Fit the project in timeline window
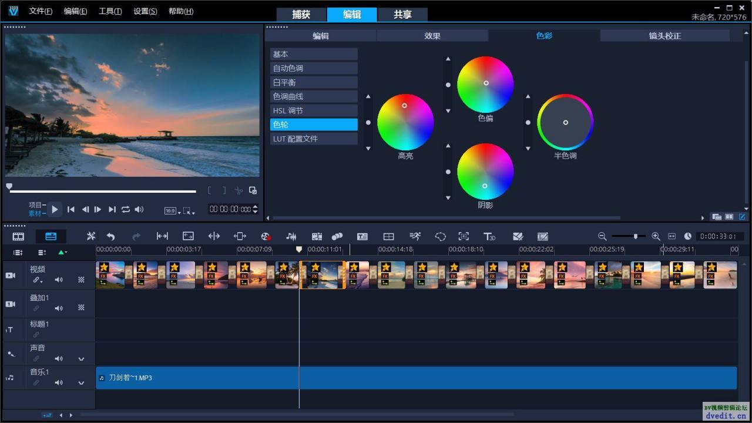This screenshot has height=423, width=752. pyautogui.click(x=672, y=236)
